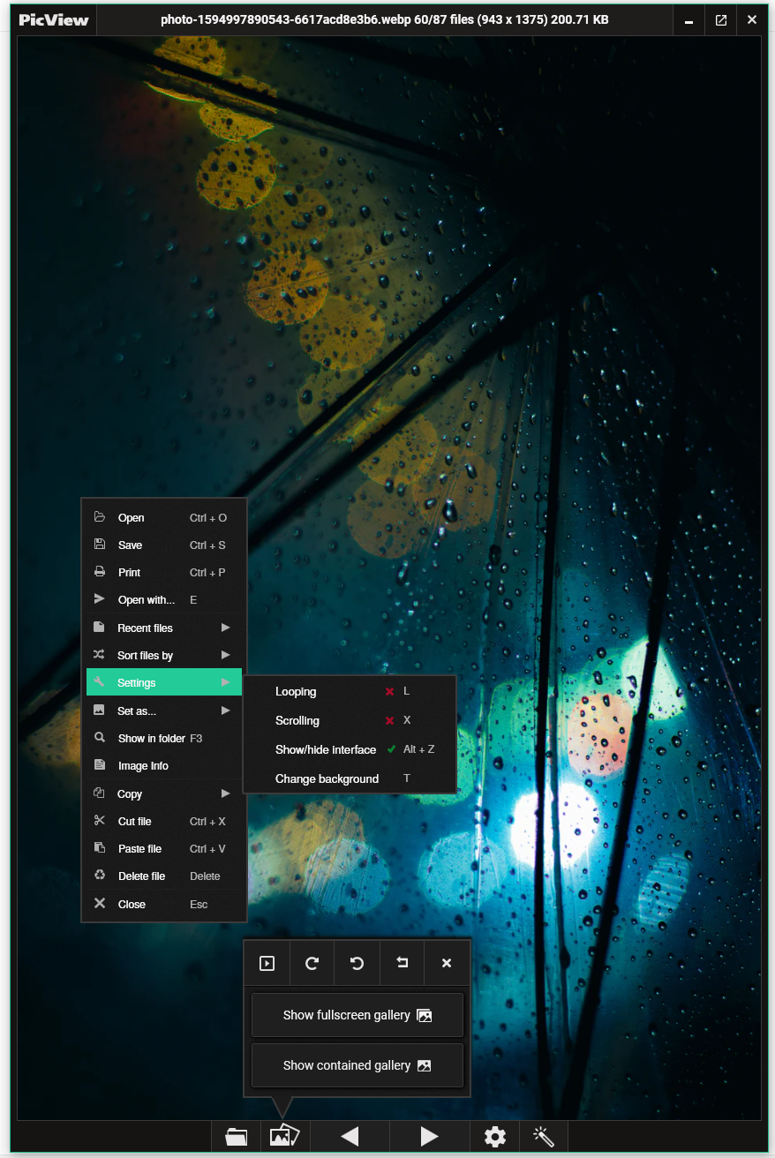Enable Scrolling in the Settings submenu
The height and width of the screenshot is (1158, 775).
tap(297, 720)
